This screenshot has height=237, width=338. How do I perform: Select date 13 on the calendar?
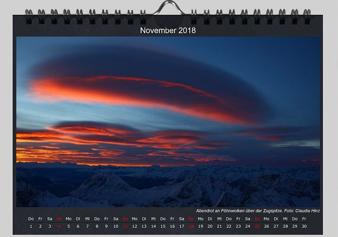144,226
